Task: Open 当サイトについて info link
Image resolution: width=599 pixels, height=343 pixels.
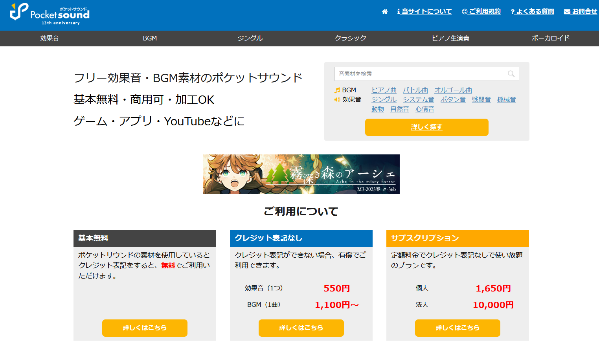Action: point(424,12)
